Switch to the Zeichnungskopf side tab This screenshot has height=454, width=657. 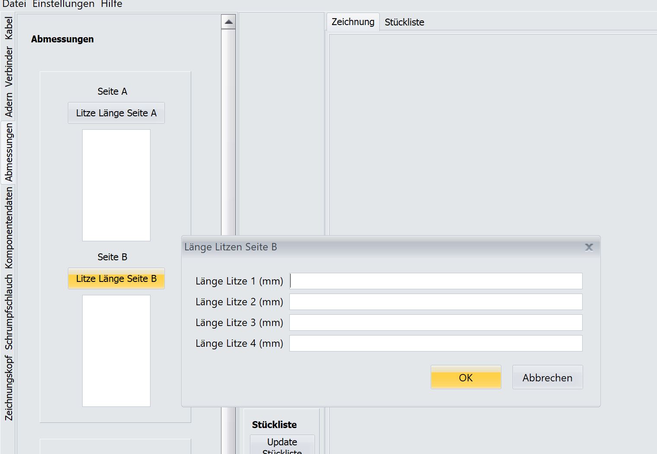[9, 388]
